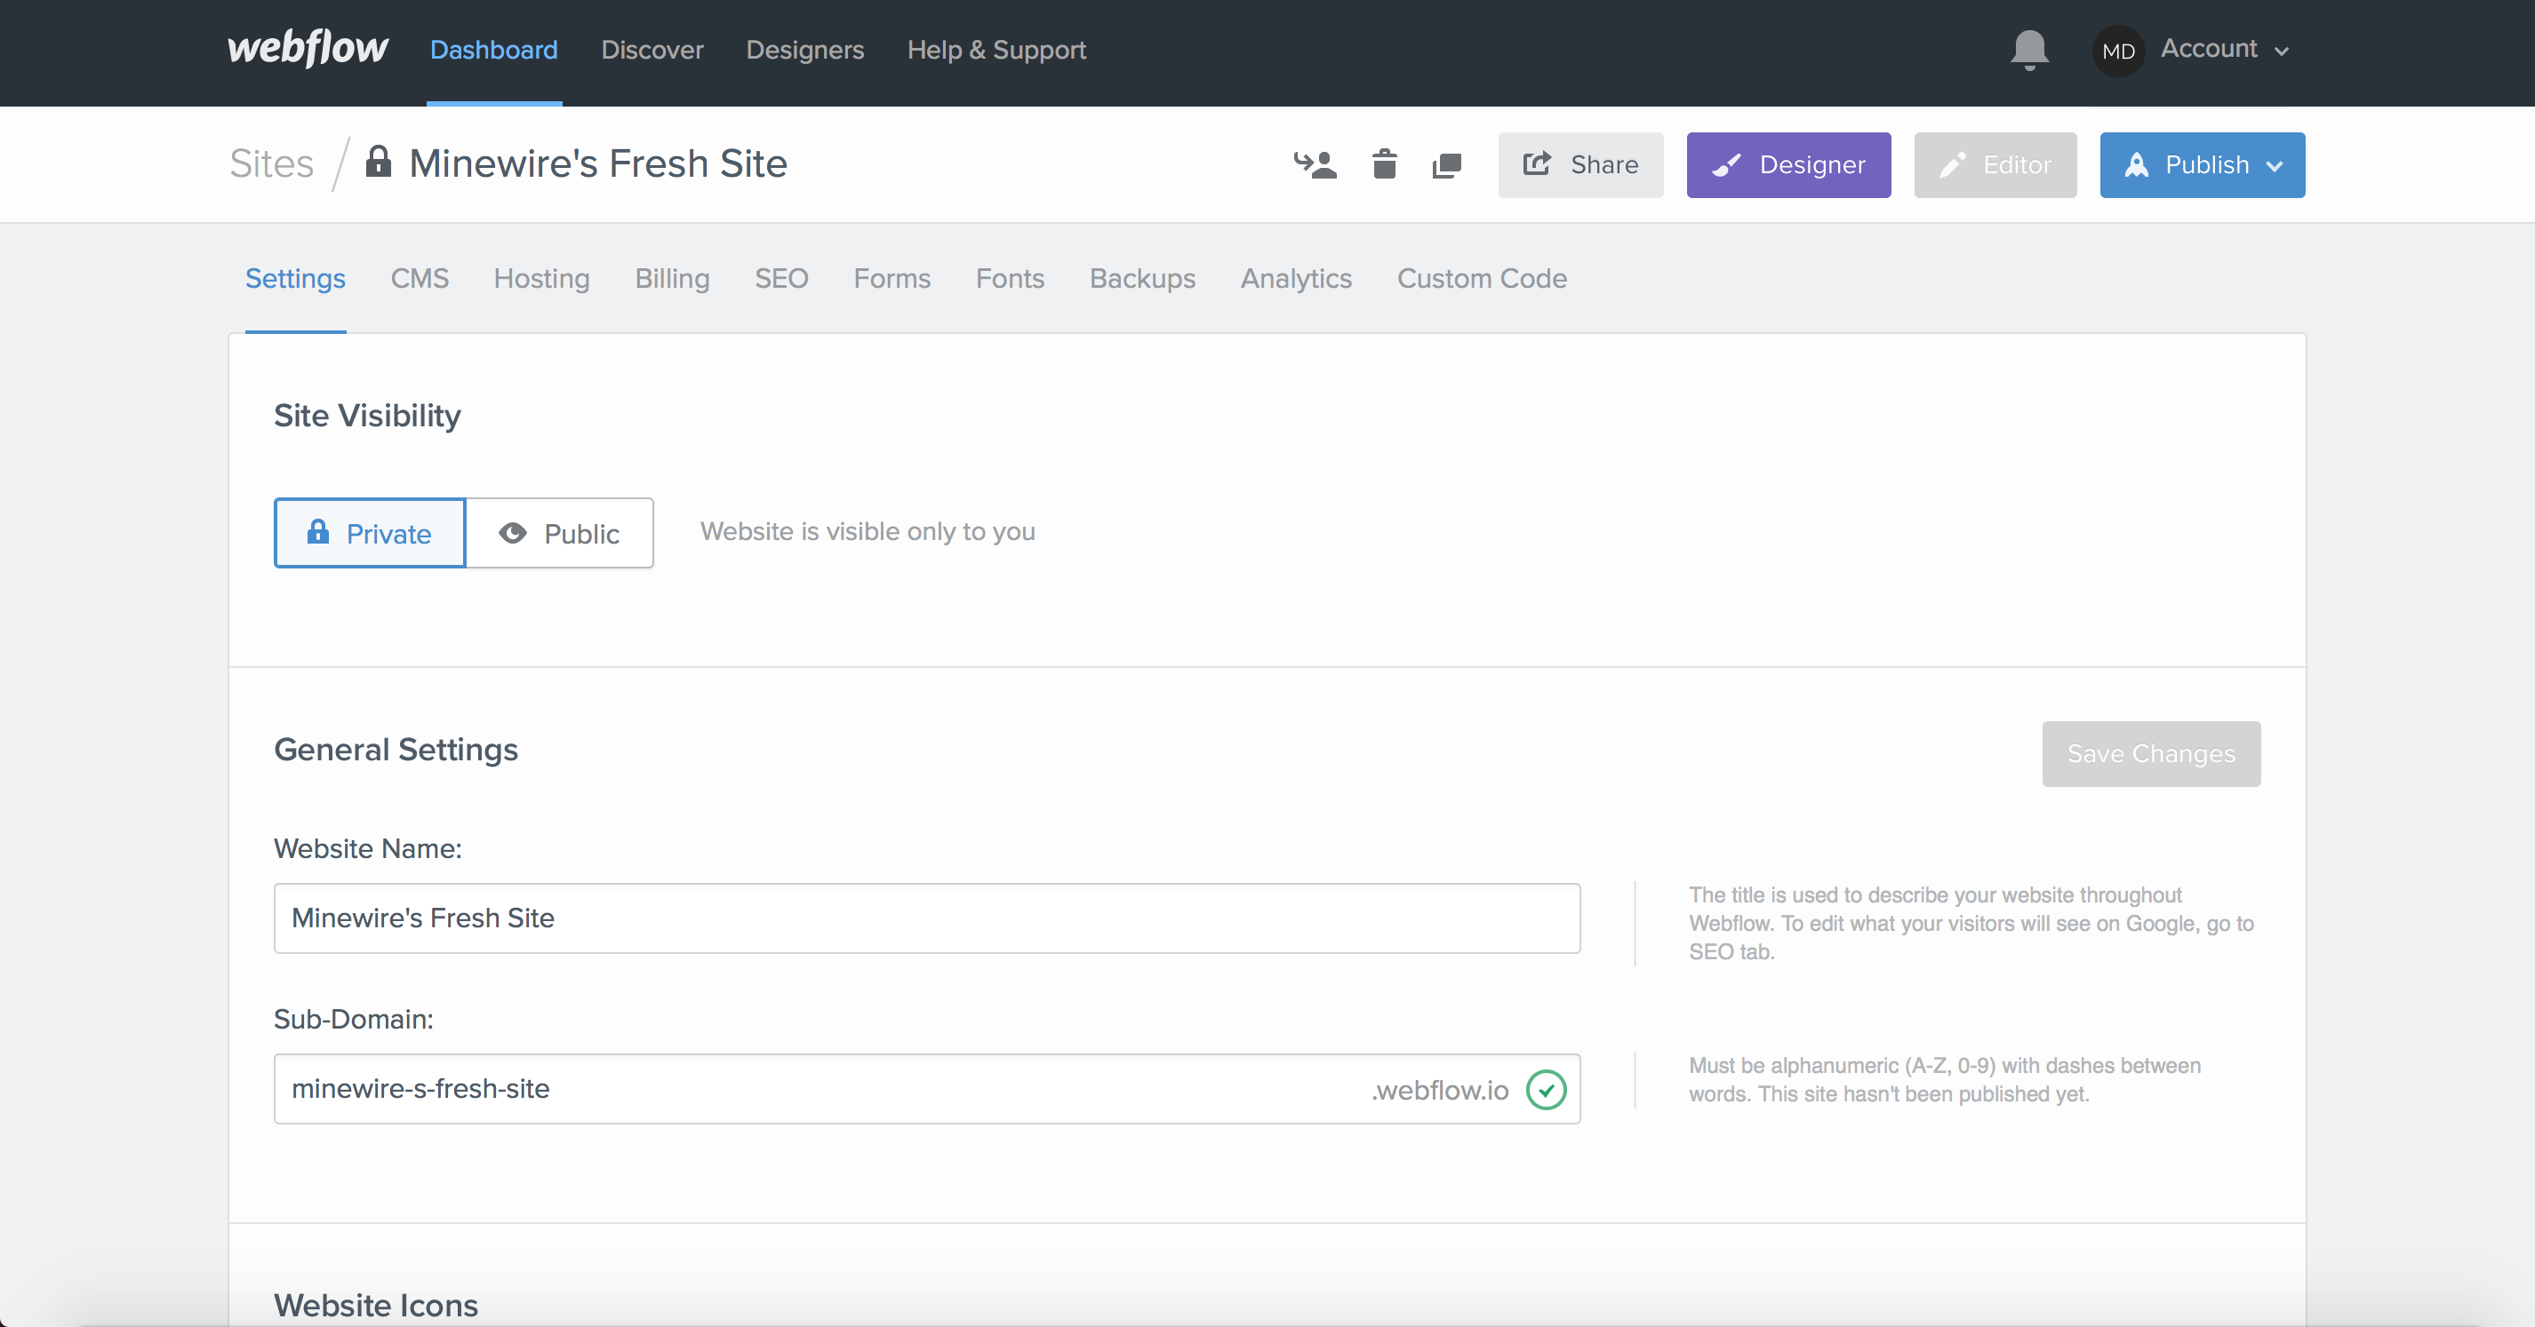Go back to Sites breadcrumb

pyautogui.click(x=272, y=163)
